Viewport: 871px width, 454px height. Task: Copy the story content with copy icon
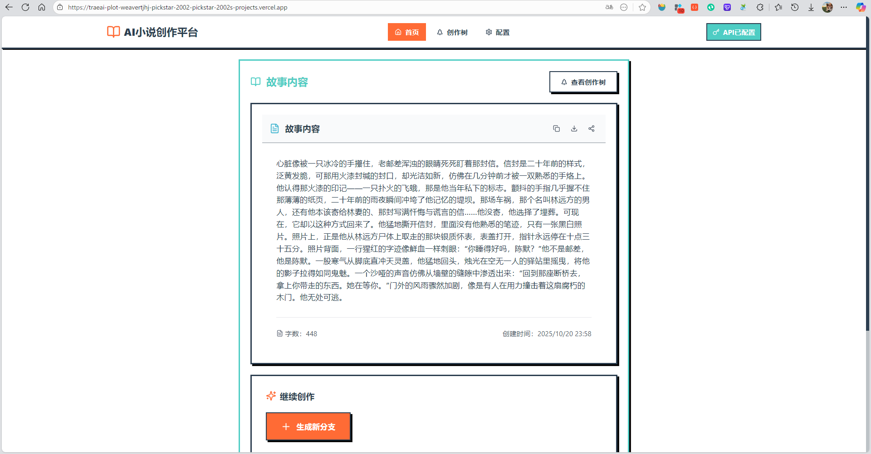pyautogui.click(x=556, y=129)
